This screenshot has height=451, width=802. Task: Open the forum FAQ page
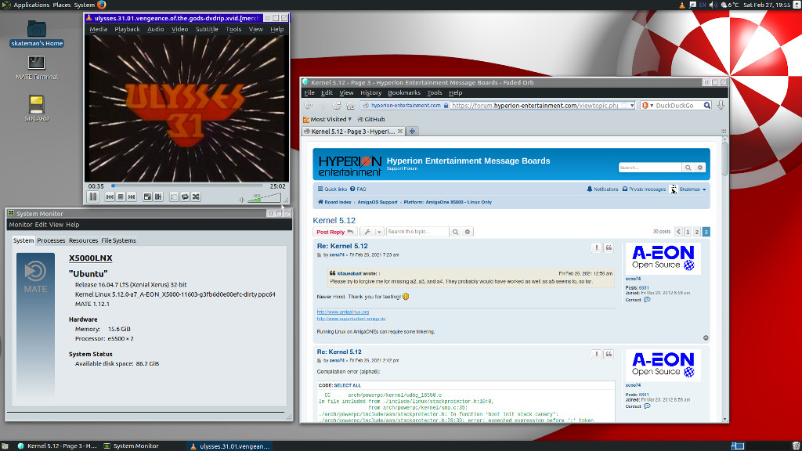(358, 189)
